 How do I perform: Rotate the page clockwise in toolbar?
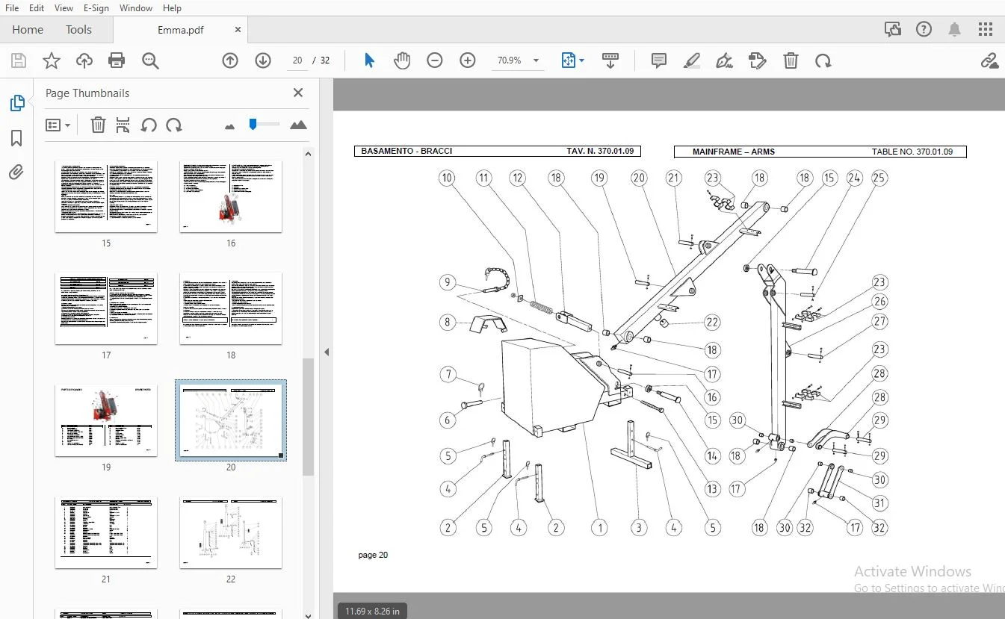(x=823, y=60)
